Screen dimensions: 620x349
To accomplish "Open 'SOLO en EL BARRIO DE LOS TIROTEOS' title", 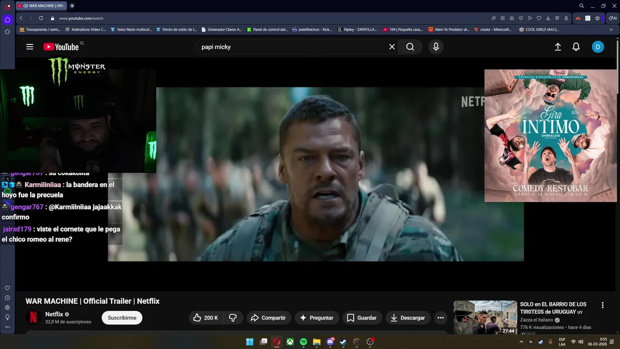I will tap(553, 308).
